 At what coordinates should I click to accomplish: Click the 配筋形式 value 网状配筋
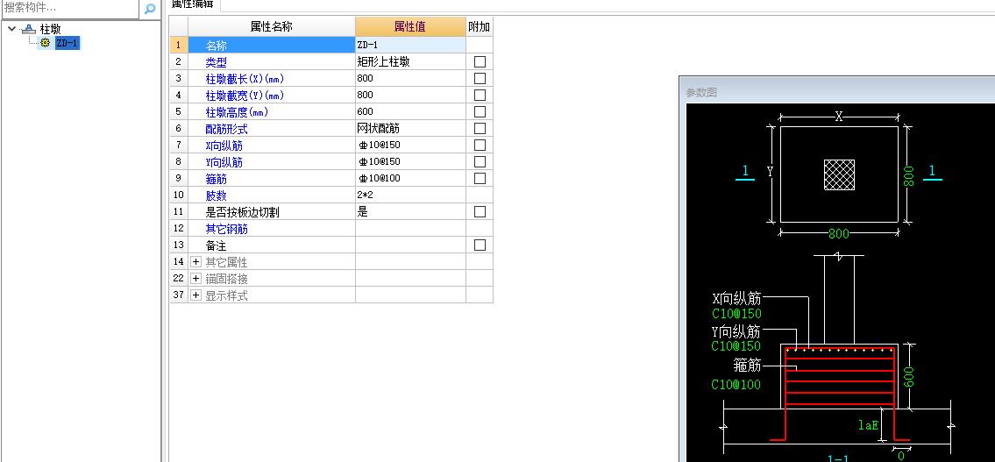pyautogui.click(x=410, y=128)
